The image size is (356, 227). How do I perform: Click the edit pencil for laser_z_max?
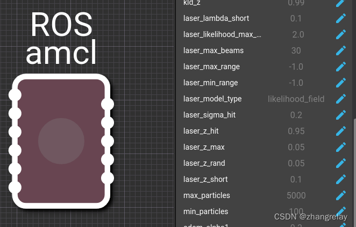click(x=341, y=147)
